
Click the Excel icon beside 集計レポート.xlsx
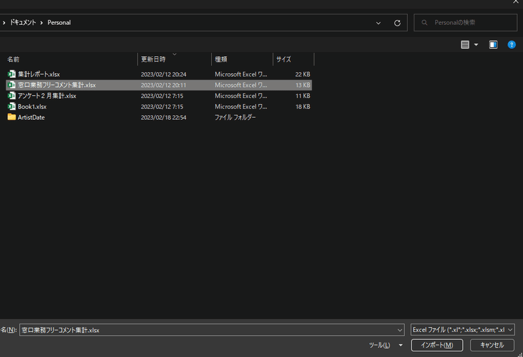pos(12,74)
